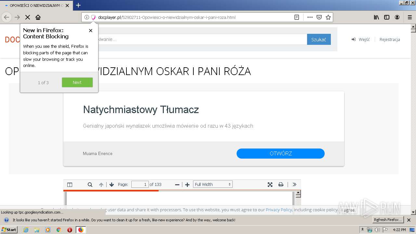
Task: Click the system clock 4:22 PM
Action: click(x=399, y=230)
